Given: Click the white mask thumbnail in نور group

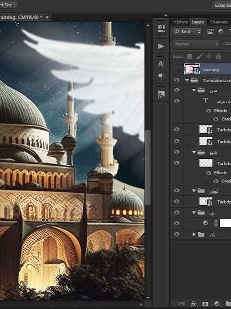Looking at the screenshot, I should click(225, 223).
